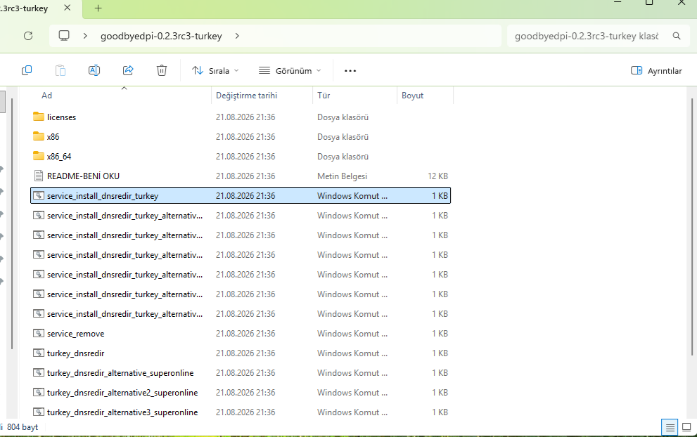
Task: Click the Delete trash icon
Action: click(162, 70)
